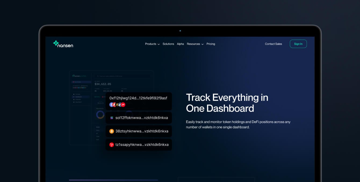Click the Bitcoin icon beside the 38zt address

coord(111,131)
